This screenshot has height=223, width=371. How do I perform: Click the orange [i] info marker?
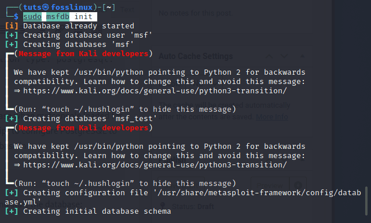[12, 26]
